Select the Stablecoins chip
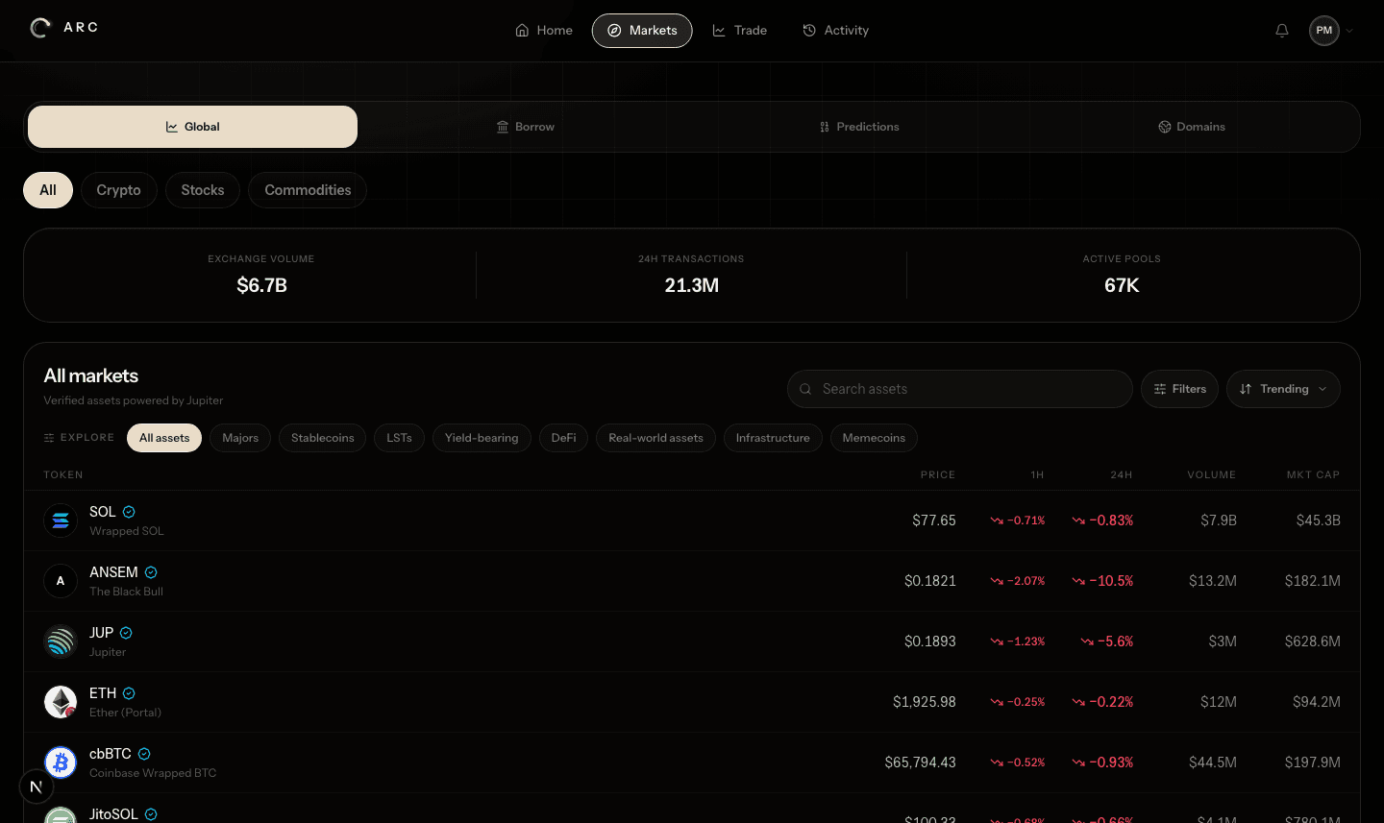The width and height of the screenshot is (1384, 823). [x=323, y=438]
